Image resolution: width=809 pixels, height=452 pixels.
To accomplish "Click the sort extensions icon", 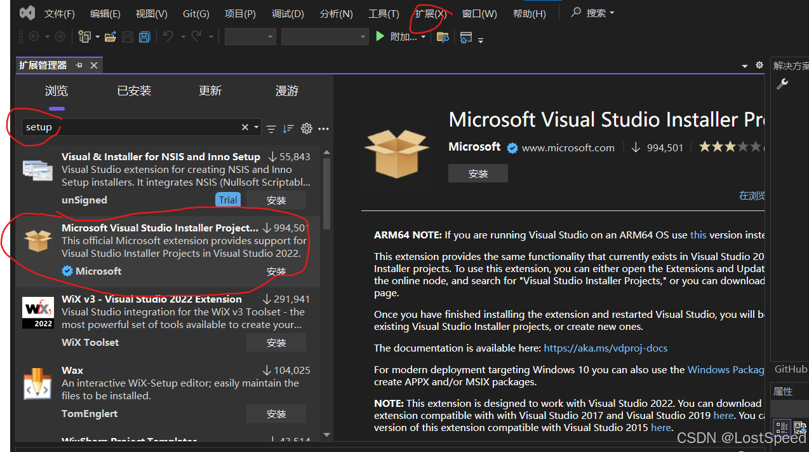I will [288, 128].
